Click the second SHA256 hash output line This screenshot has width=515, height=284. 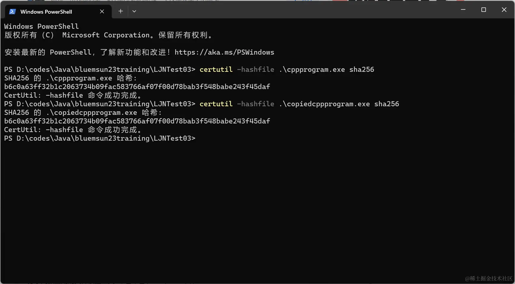pos(137,121)
